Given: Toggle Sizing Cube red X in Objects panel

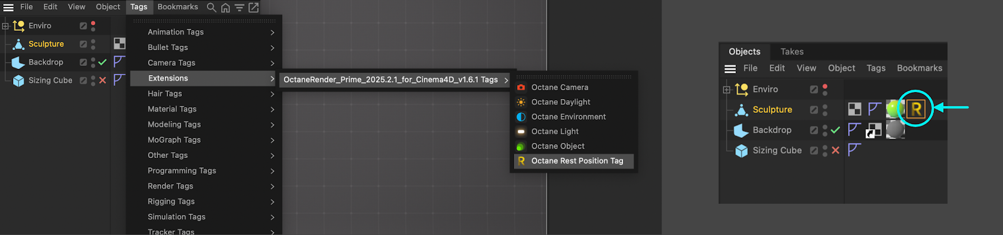Looking at the screenshot, I should pyautogui.click(x=835, y=150).
